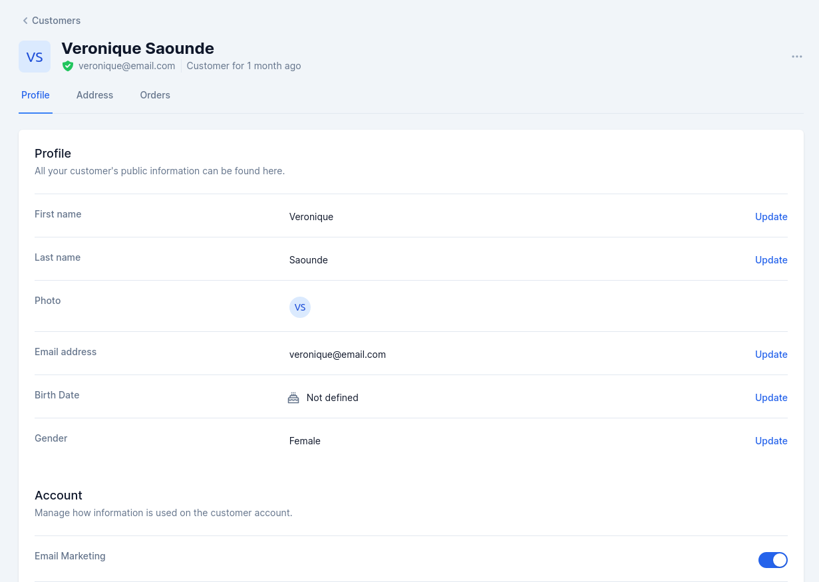Open the three-dot options menu
This screenshot has width=819, height=582.
tap(796, 57)
